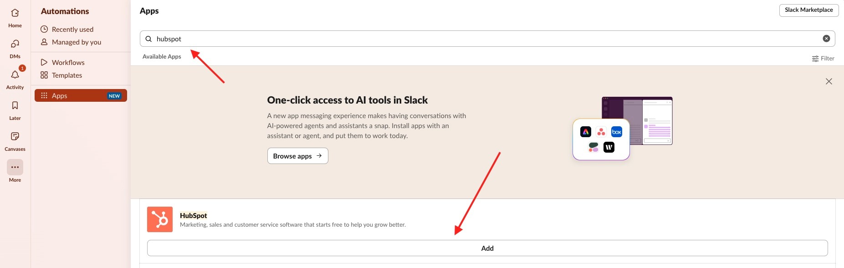This screenshot has height=268, width=844.
Task: Click the Browse apps button
Action: pos(298,156)
